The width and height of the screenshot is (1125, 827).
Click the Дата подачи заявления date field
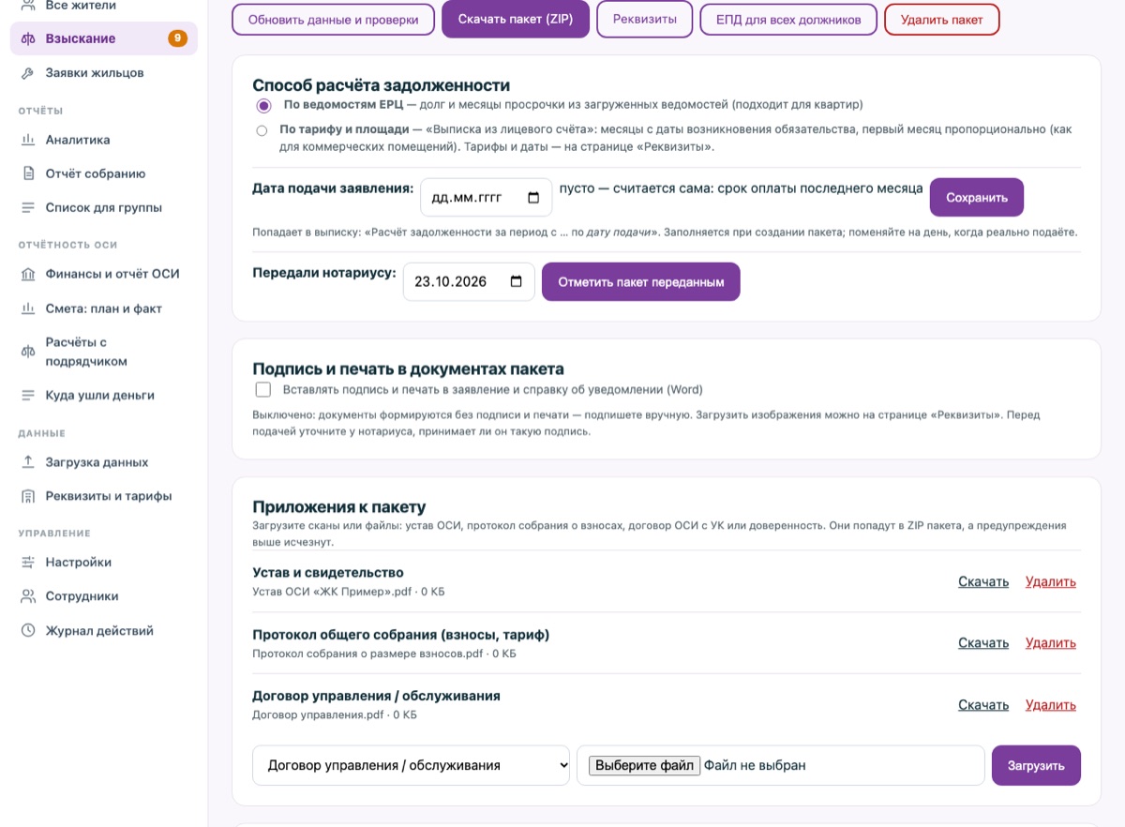pyautogui.click(x=487, y=198)
